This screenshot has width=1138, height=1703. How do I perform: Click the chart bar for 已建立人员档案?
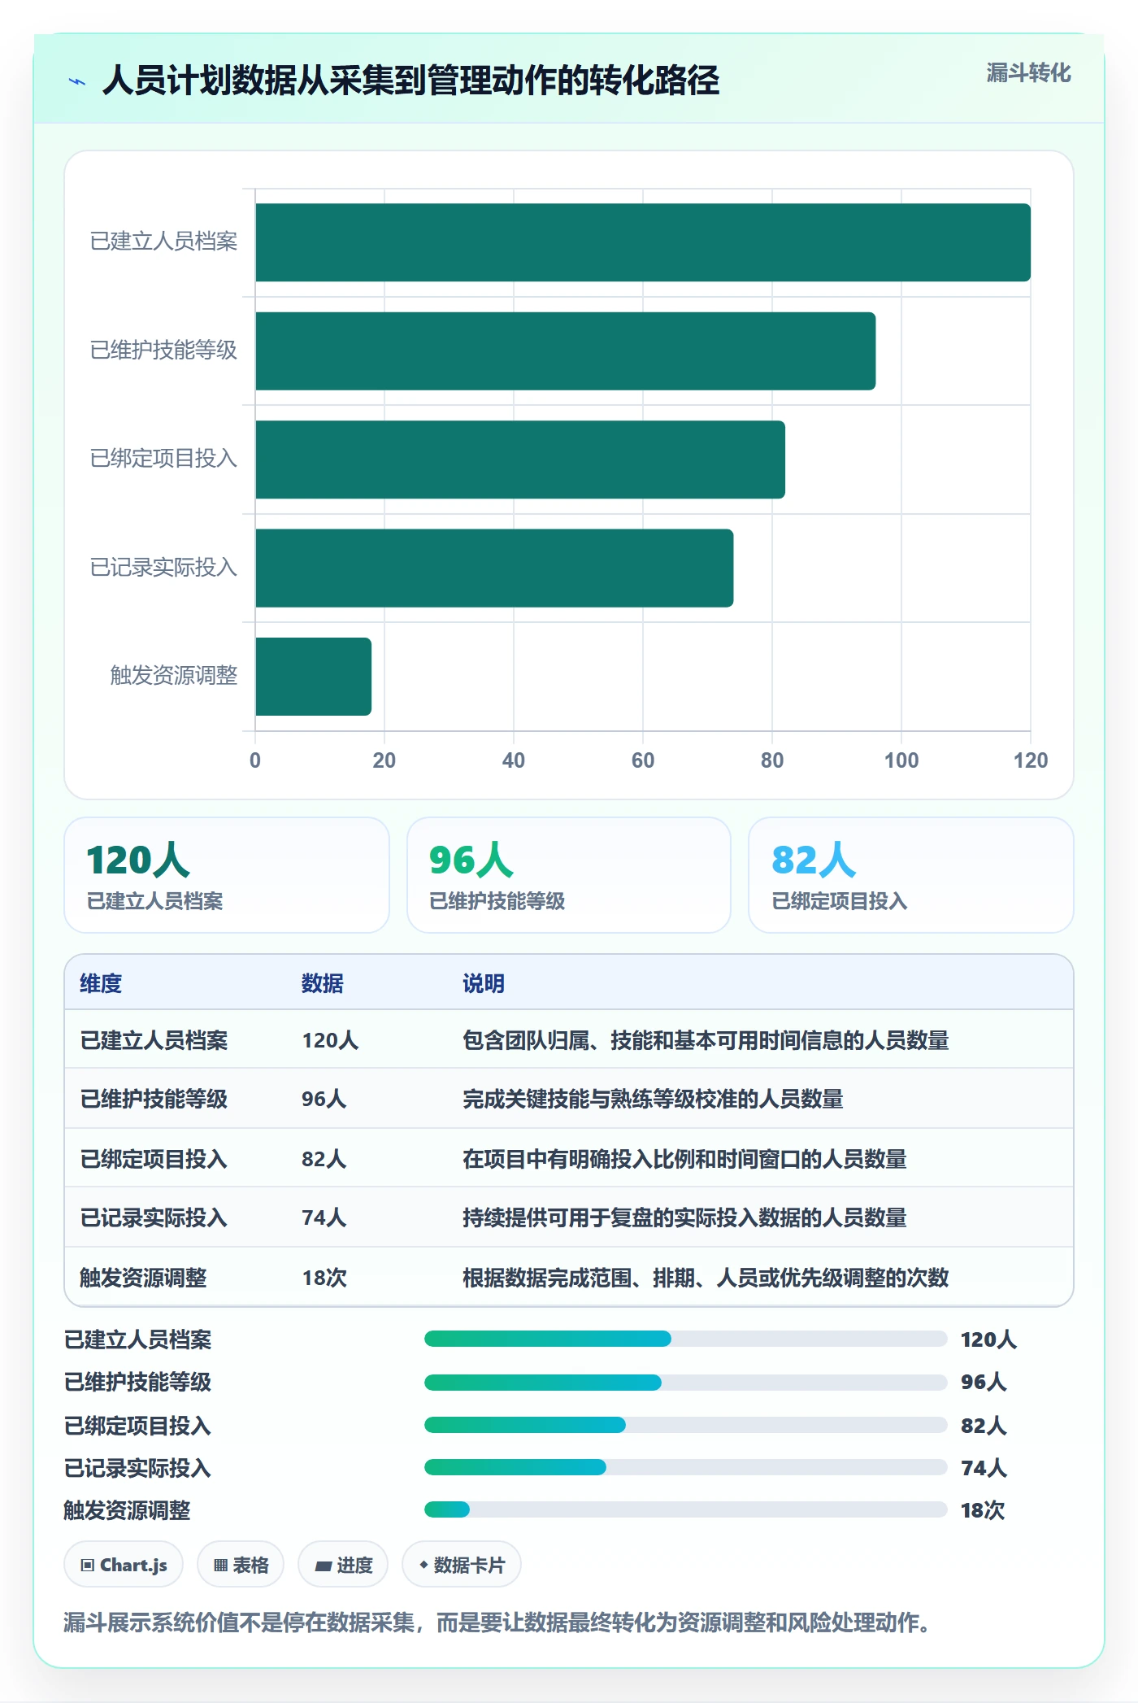[643, 242]
